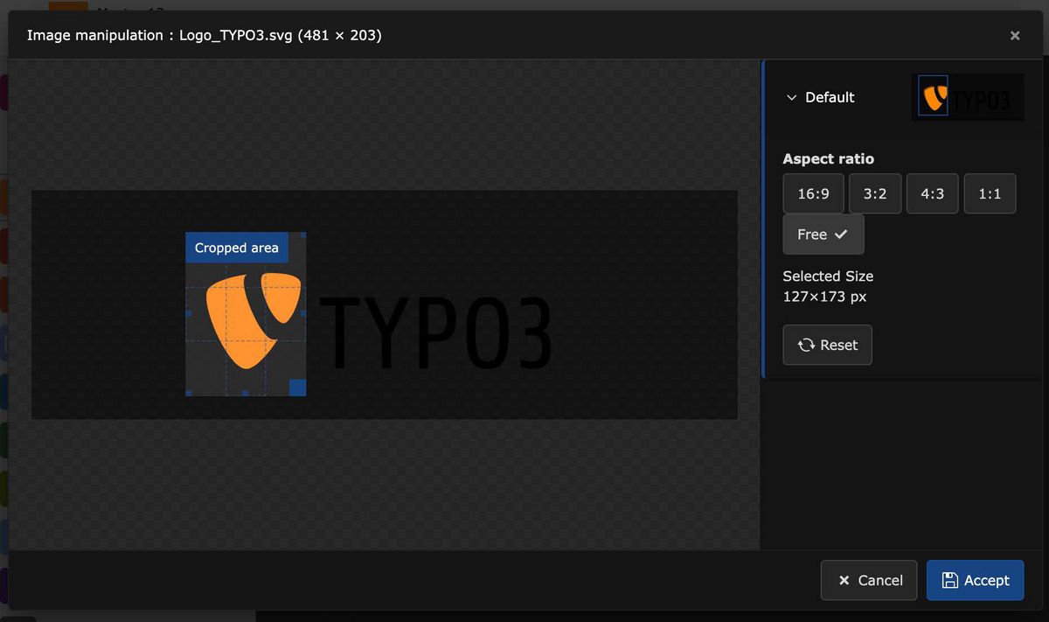Click the right-edge crop handle
Screen dimensions: 1049x622
pyautogui.click(x=303, y=313)
